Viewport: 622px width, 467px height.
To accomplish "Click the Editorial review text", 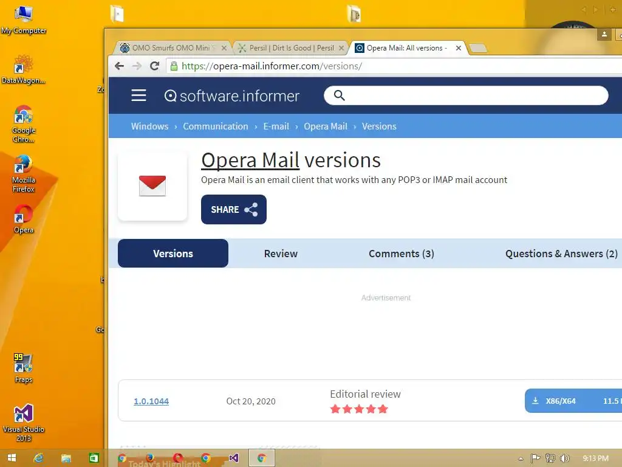I will tap(365, 394).
